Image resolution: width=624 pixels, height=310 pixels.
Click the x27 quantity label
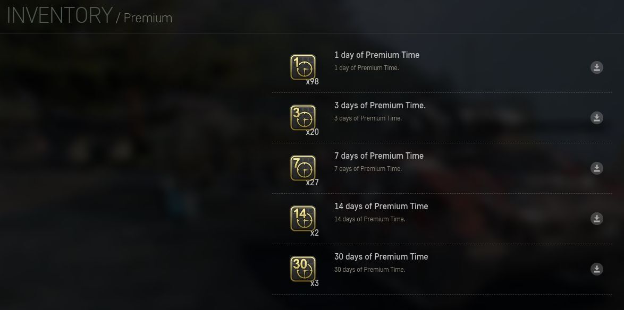(313, 183)
